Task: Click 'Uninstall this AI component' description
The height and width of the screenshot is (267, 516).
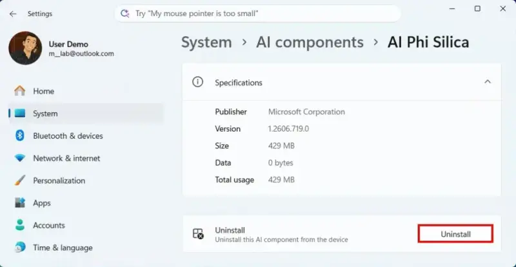Action: (281, 240)
